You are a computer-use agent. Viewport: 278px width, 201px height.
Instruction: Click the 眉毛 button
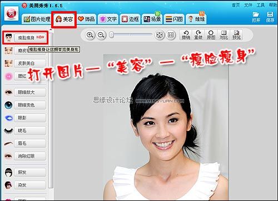point(30,144)
